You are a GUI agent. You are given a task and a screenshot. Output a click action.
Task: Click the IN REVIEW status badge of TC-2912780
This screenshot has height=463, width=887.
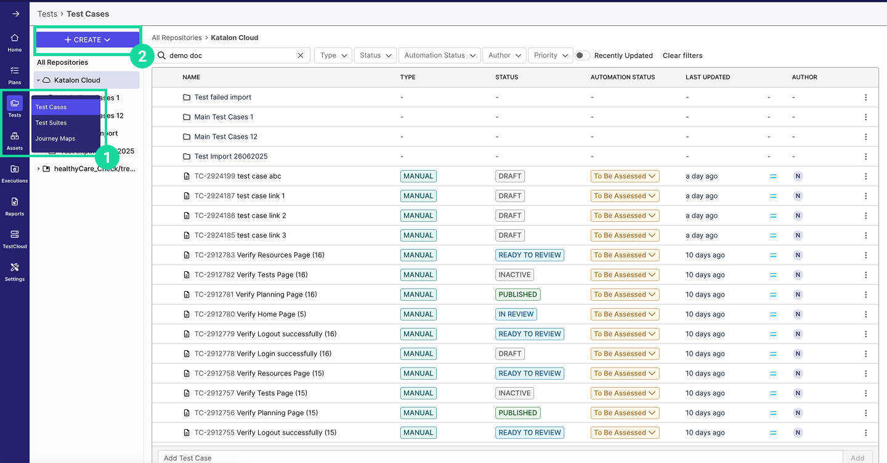pos(516,314)
